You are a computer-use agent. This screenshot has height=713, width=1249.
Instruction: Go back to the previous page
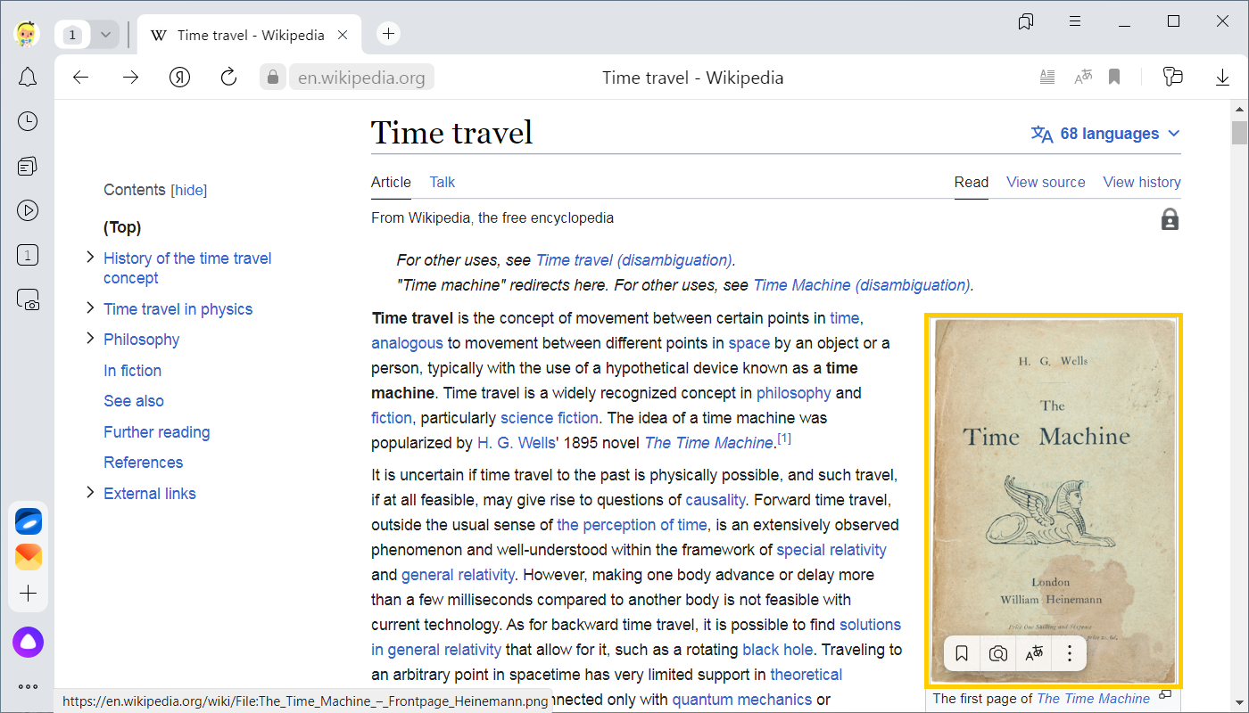click(x=81, y=78)
